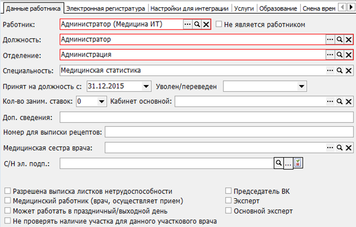The width and height of the screenshot is (356, 227).
Task: Click the search icon in Отделение field
Action: [339, 54]
